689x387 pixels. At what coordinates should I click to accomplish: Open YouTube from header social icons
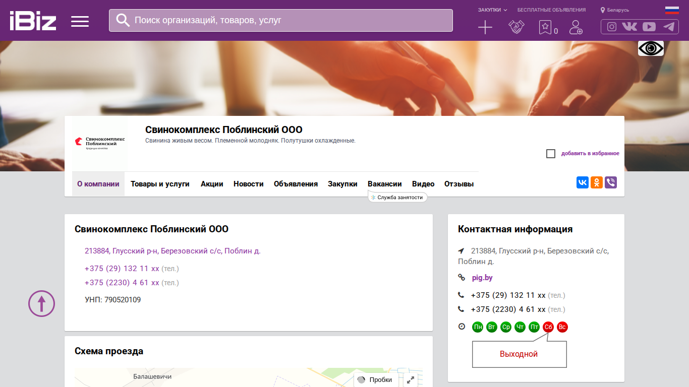649,27
